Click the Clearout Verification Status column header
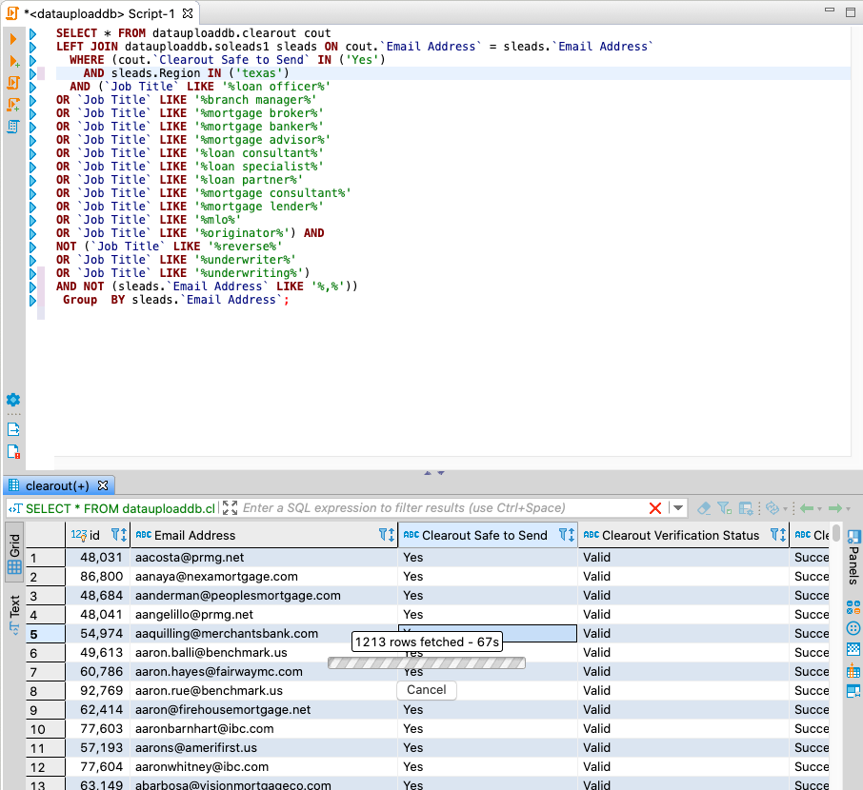 pyautogui.click(x=680, y=536)
